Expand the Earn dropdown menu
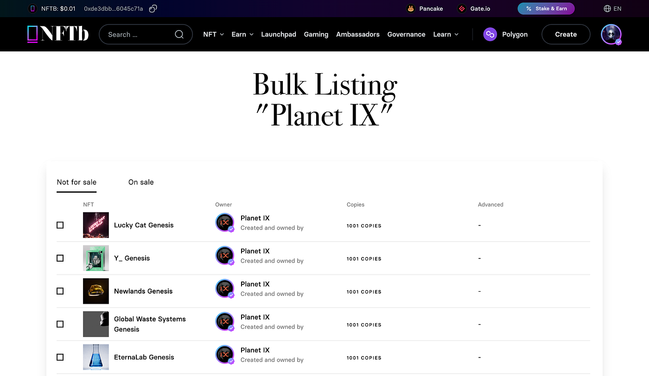This screenshot has height=376, width=649. pos(242,34)
